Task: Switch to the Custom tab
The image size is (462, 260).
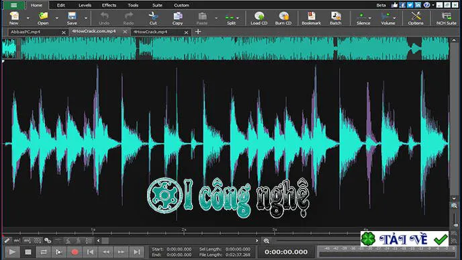Action: (181, 5)
